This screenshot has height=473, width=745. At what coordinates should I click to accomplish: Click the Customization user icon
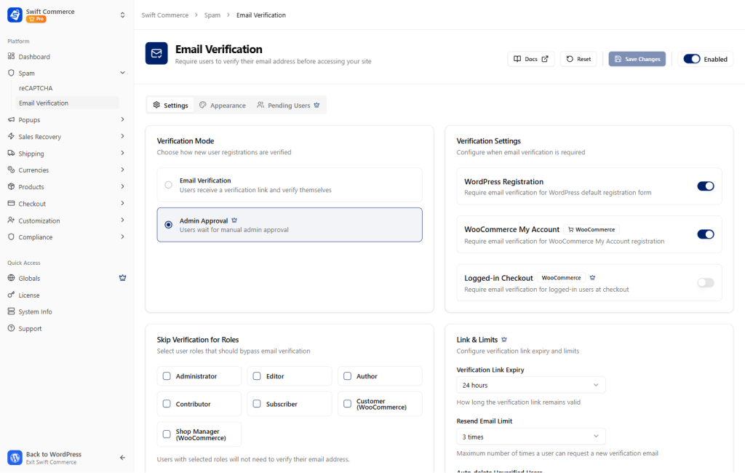pos(11,220)
